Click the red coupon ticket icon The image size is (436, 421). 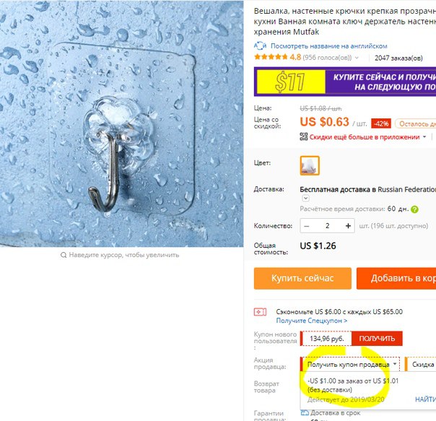260,312
